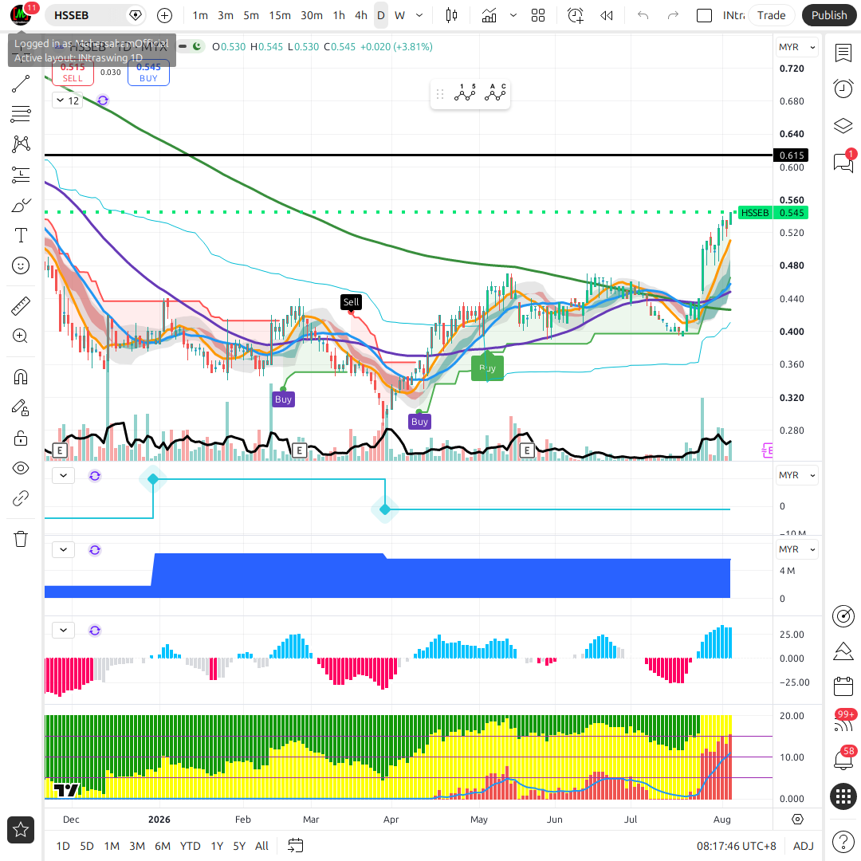This screenshot has width=861, height=861.
Task: Click the 0.545 BUY button
Action: click(148, 72)
